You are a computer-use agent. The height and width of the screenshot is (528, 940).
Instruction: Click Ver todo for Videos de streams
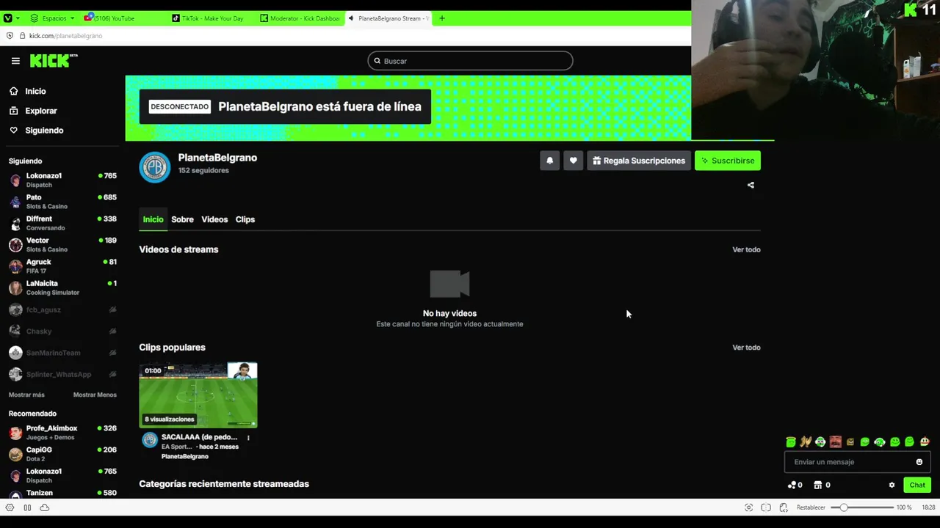pyautogui.click(x=746, y=249)
